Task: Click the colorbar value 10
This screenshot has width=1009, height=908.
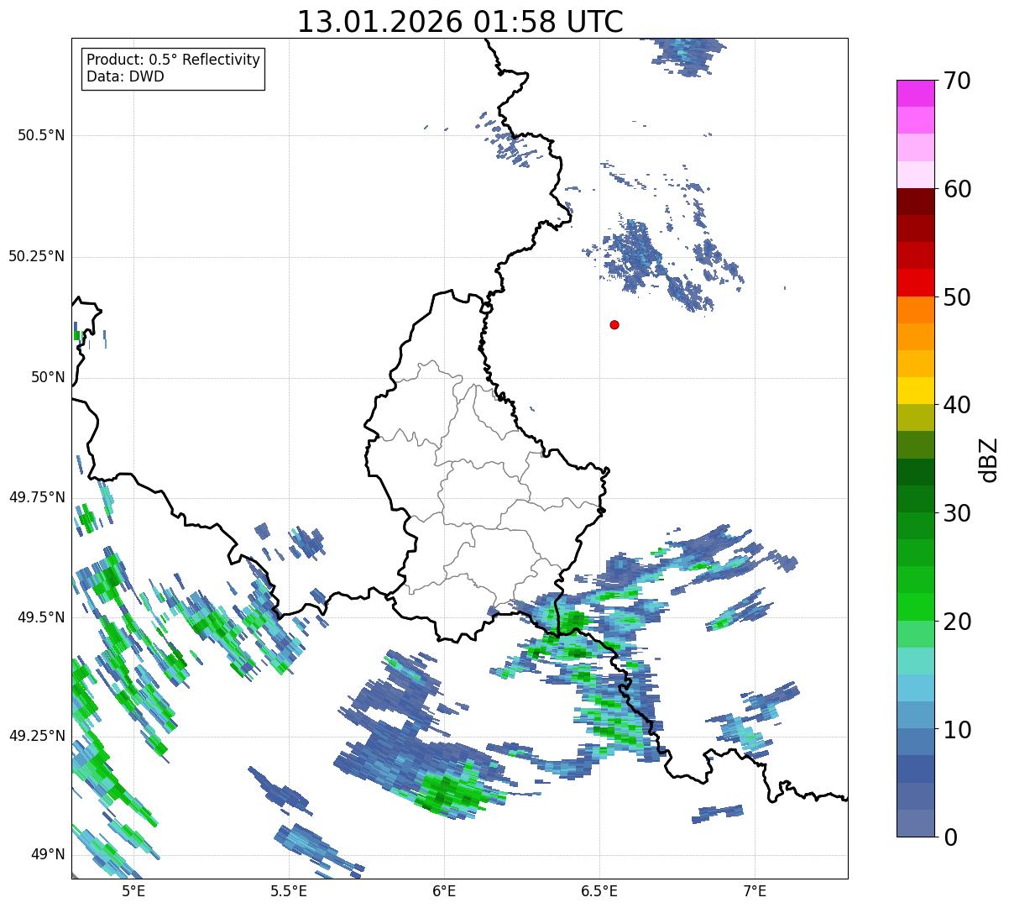Action: [956, 730]
